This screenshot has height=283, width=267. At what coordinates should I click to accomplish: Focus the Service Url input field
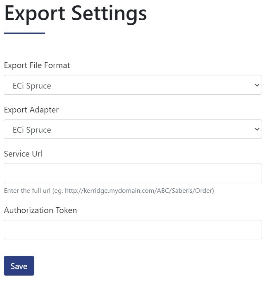[133, 173]
